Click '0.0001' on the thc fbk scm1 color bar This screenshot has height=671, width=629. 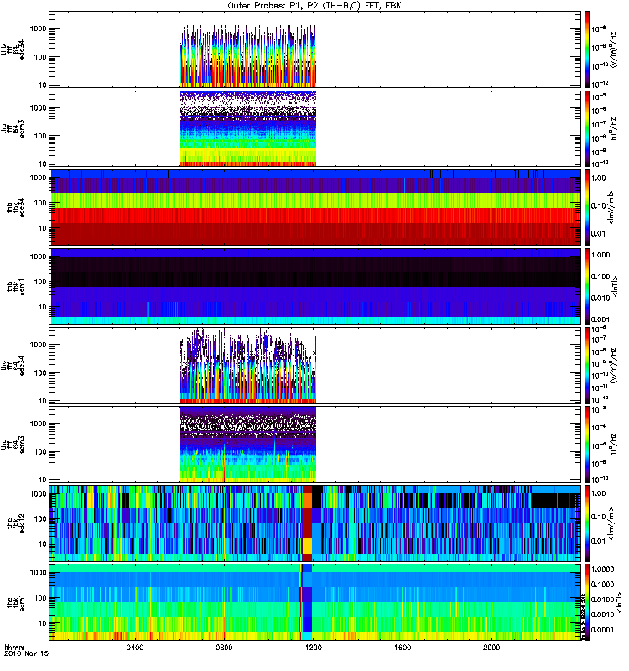[x=602, y=630]
